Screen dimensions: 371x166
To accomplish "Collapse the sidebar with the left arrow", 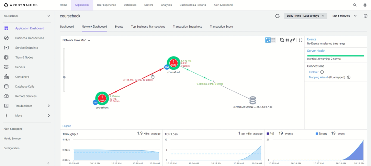I will (48, 163).
